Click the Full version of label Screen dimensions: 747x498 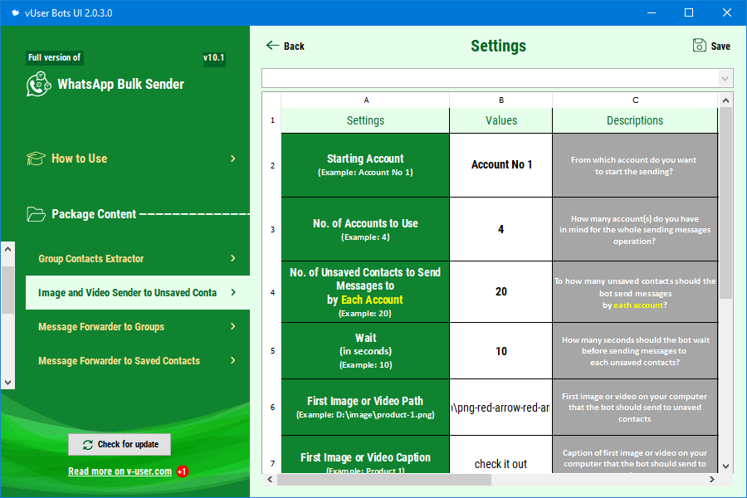point(54,57)
